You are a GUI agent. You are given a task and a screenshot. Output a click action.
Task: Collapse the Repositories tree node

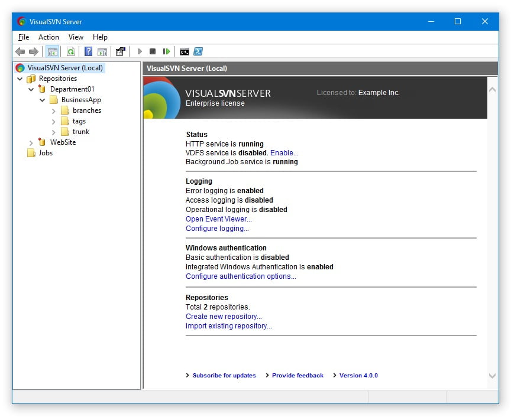point(20,79)
